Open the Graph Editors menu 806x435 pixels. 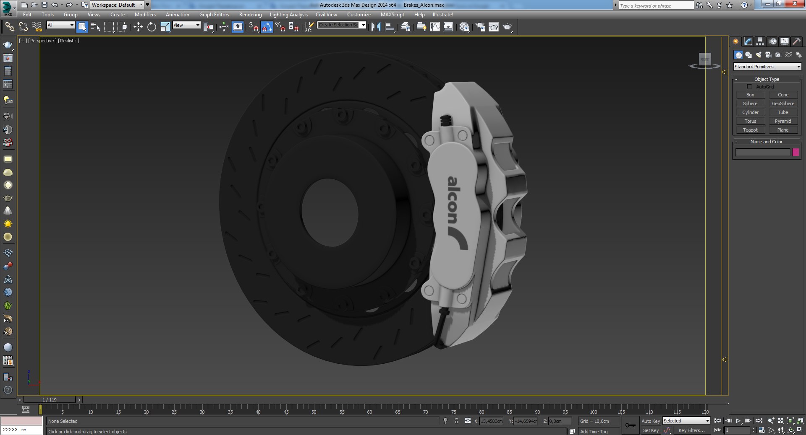[x=214, y=15]
